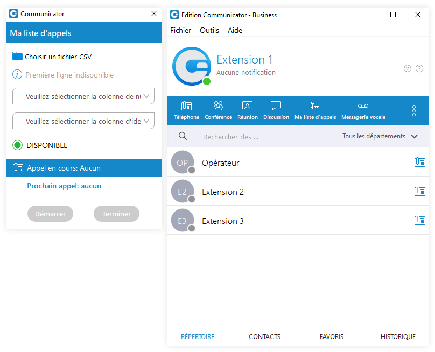
Task: Switch to the FAVORIS tab
Action: pyautogui.click(x=332, y=337)
